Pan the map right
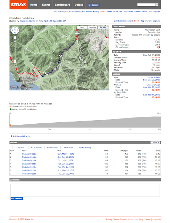 coord(18,30)
